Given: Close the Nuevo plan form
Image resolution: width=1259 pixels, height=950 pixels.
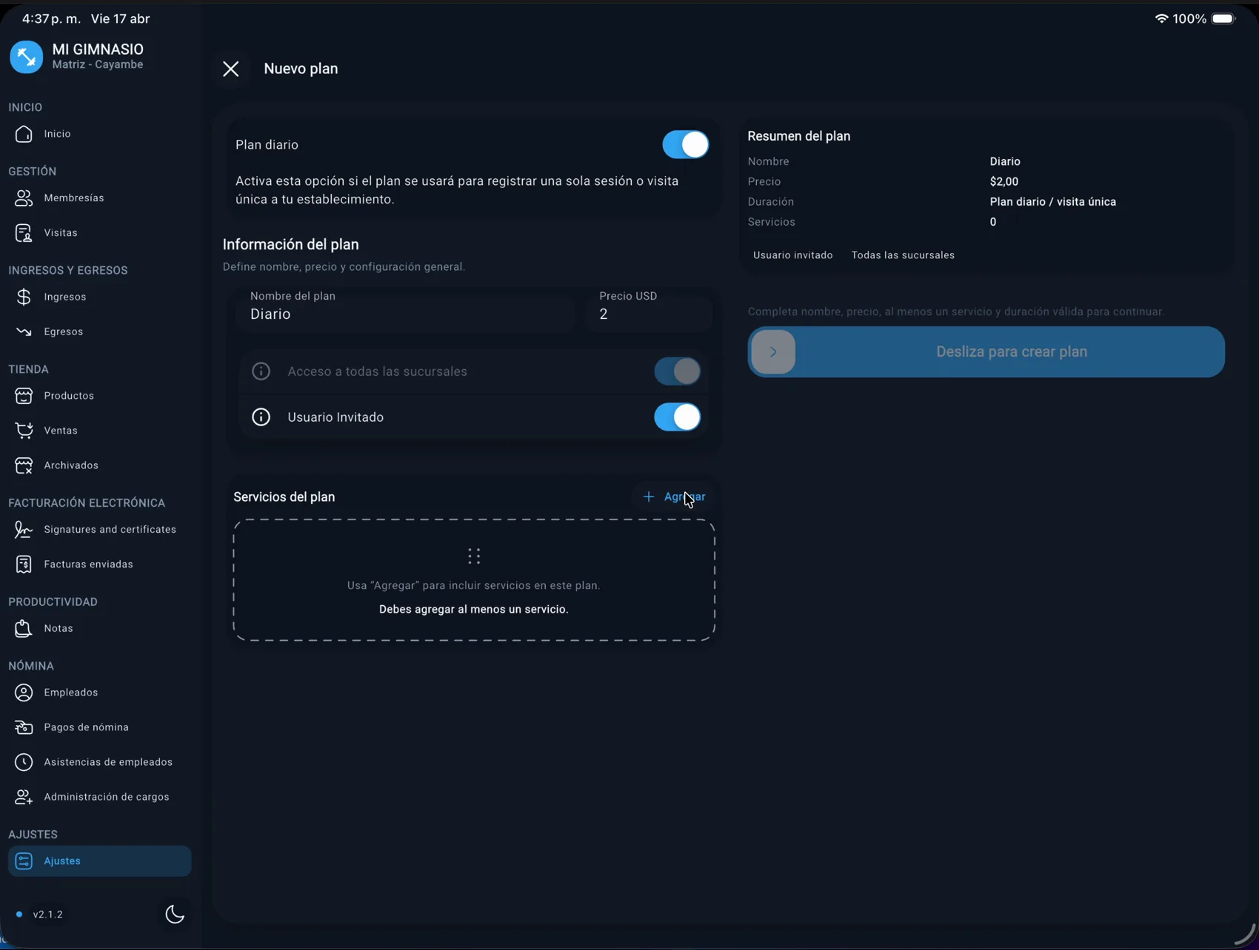Looking at the screenshot, I should pyautogui.click(x=231, y=69).
